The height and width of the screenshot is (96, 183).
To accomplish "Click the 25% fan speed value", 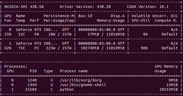I will coord(8,34).
